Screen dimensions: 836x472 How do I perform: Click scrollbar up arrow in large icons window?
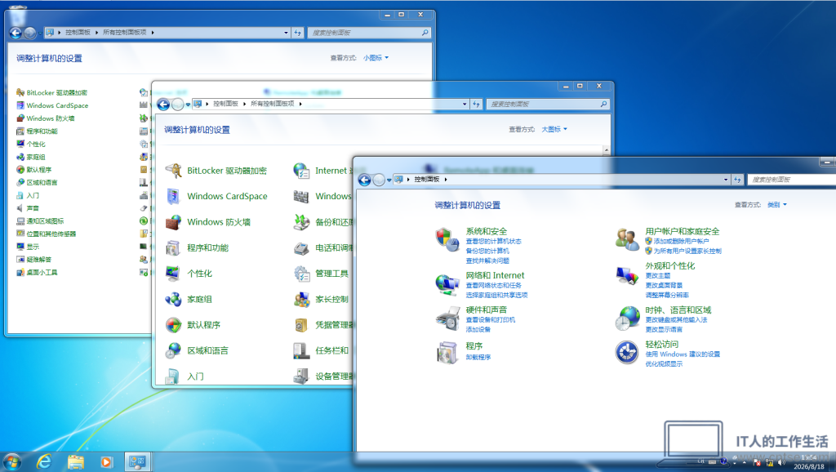point(607,150)
